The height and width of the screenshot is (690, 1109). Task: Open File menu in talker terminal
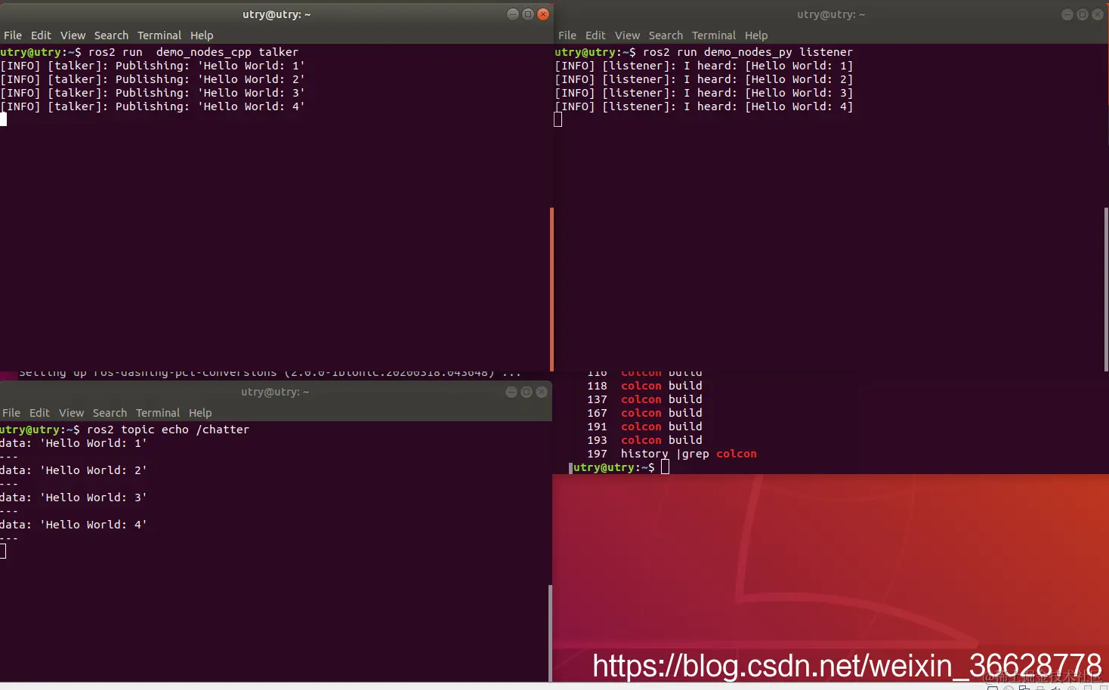click(x=13, y=35)
